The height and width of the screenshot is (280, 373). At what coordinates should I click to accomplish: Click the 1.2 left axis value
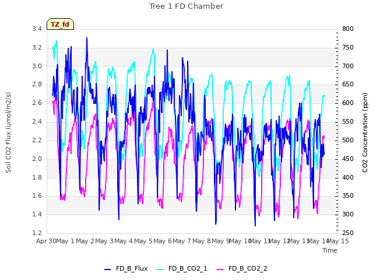pos(37,233)
